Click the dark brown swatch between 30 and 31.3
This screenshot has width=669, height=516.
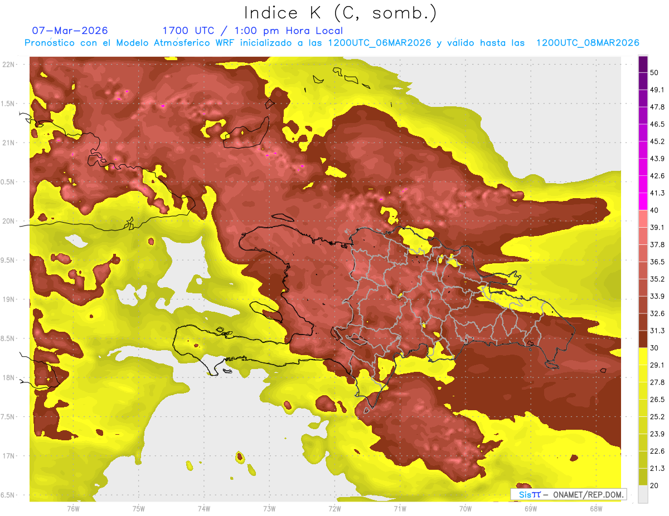(643, 339)
